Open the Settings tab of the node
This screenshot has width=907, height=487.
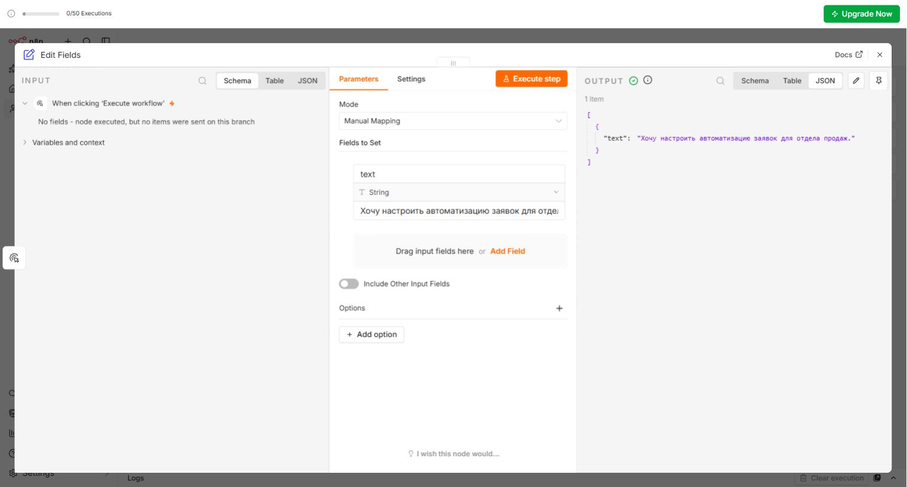pos(411,79)
